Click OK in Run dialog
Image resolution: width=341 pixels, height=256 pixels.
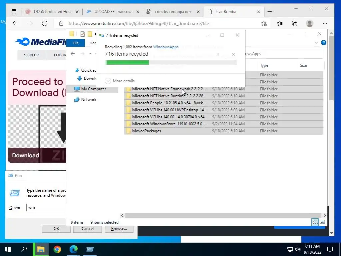coord(56,229)
